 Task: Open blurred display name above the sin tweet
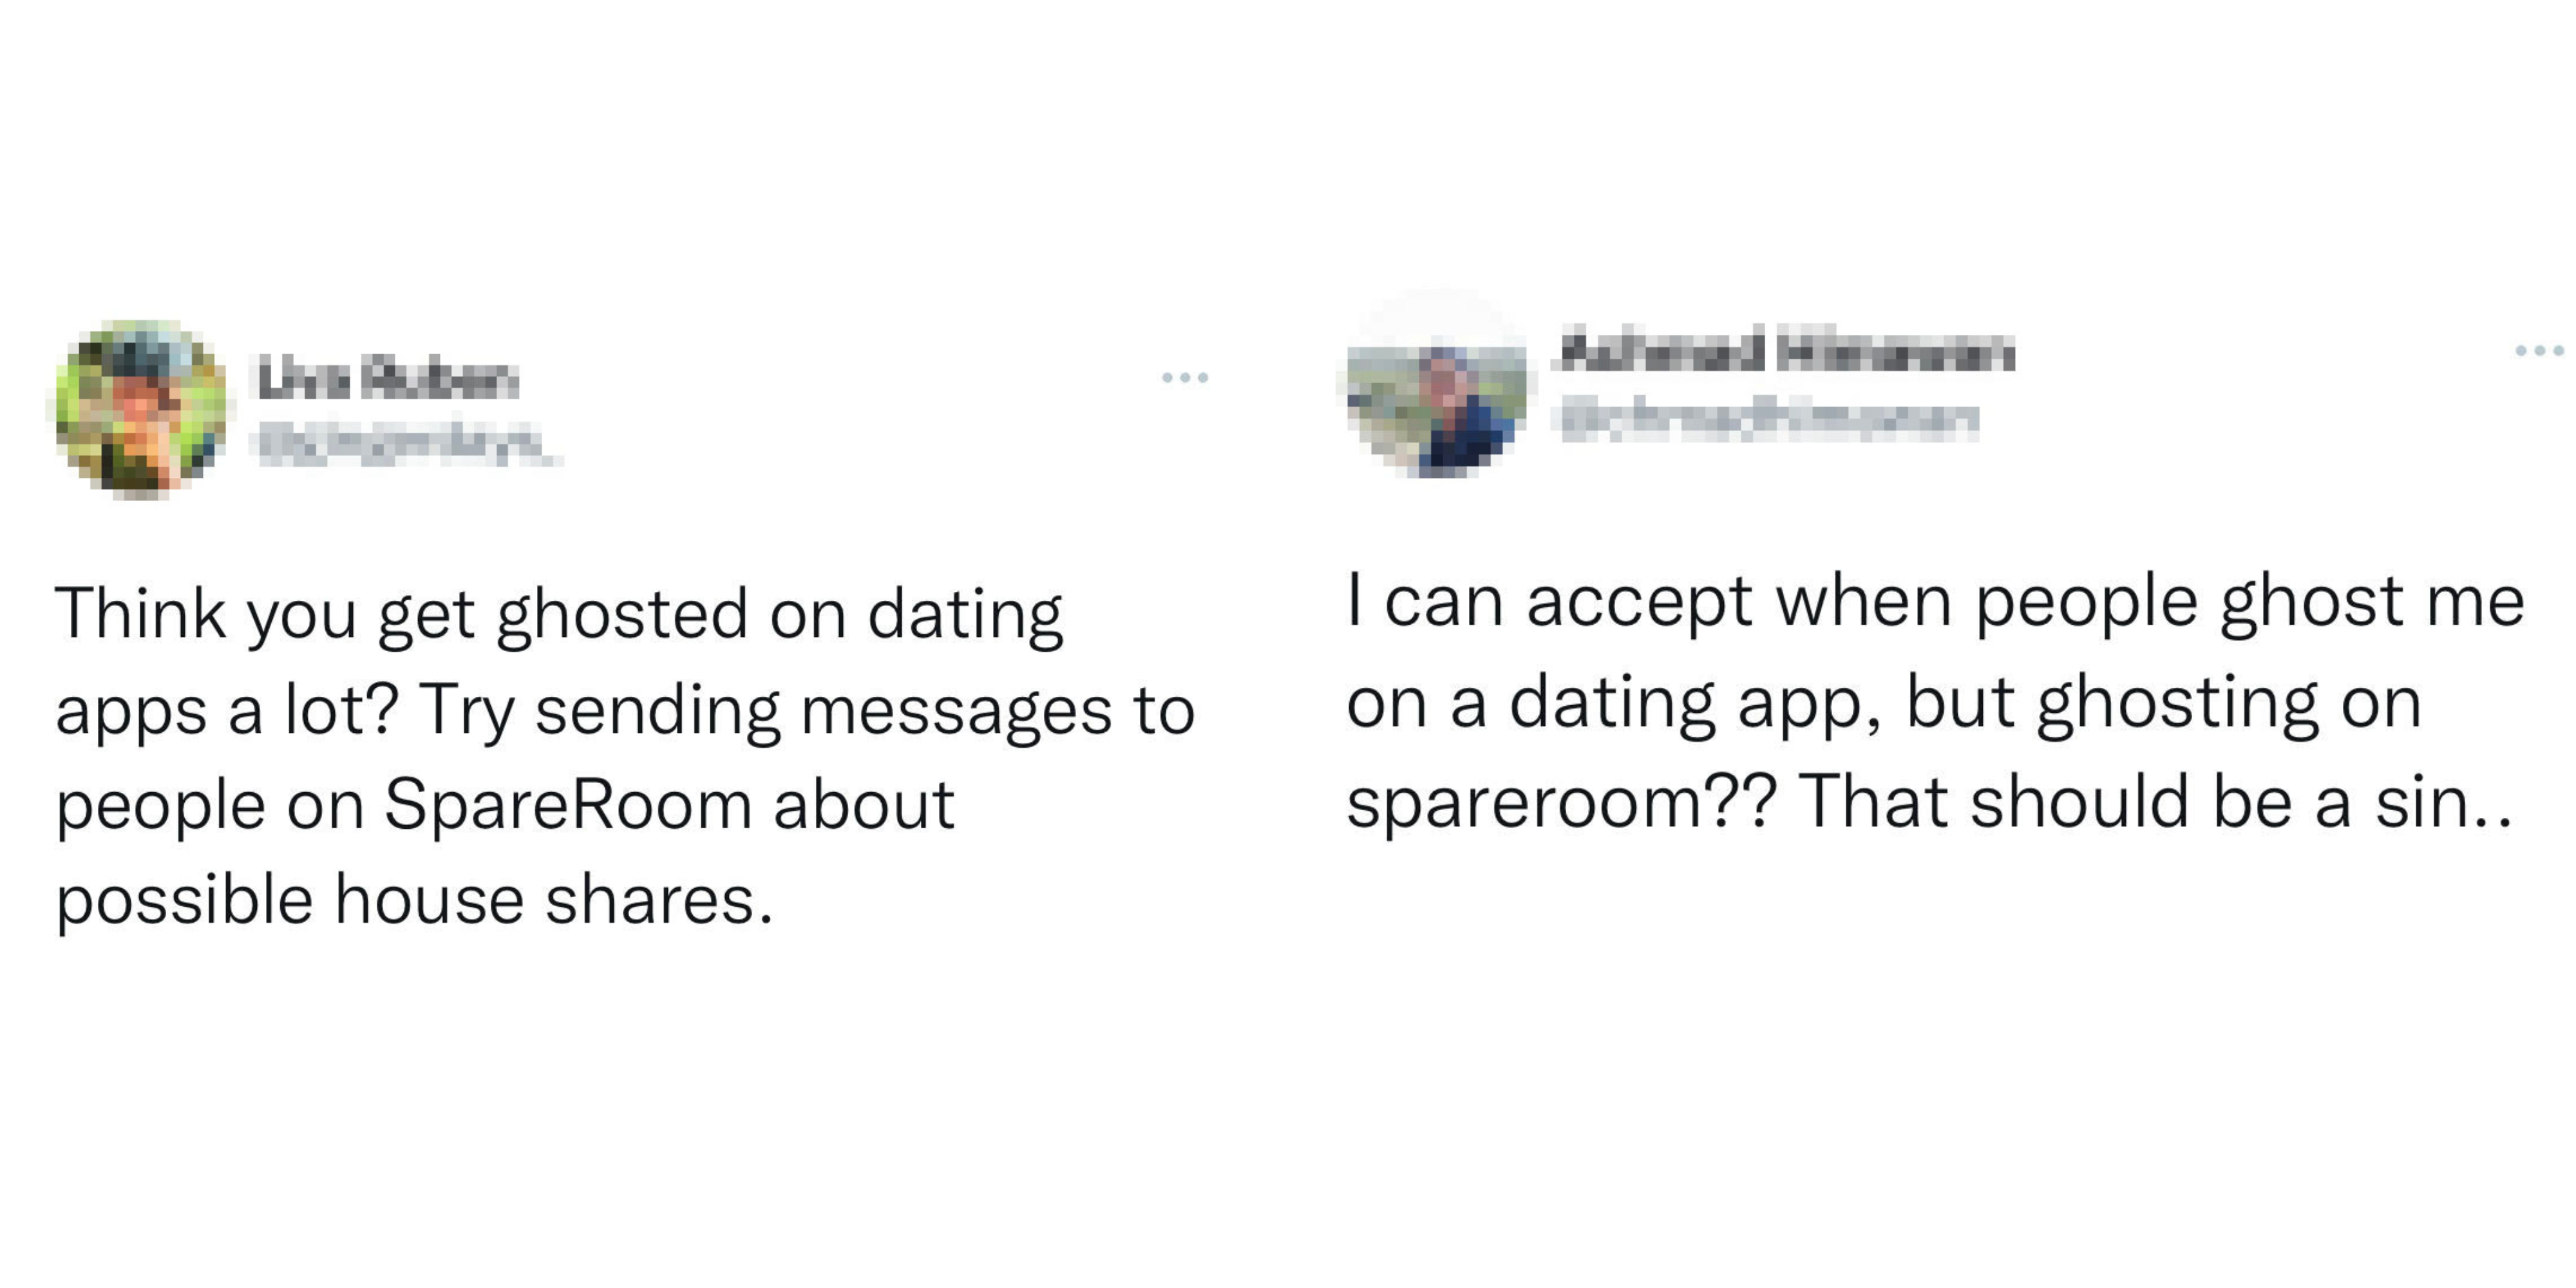coord(1788,350)
